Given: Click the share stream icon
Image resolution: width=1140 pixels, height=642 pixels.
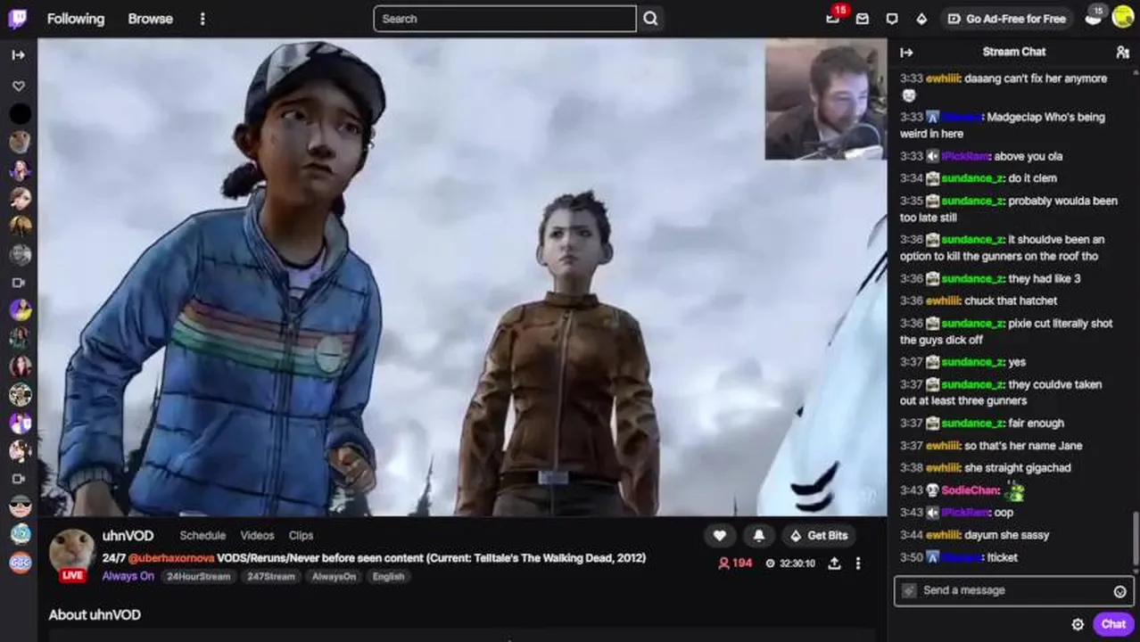Looking at the screenshot, I should 834,564.
